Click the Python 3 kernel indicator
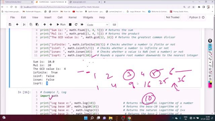This screenshot has width=215, height=121. point(197,17)
